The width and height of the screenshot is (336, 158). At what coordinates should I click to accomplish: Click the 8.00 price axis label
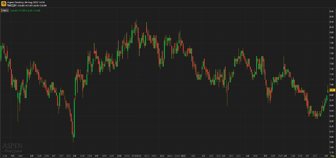[332, 32]
